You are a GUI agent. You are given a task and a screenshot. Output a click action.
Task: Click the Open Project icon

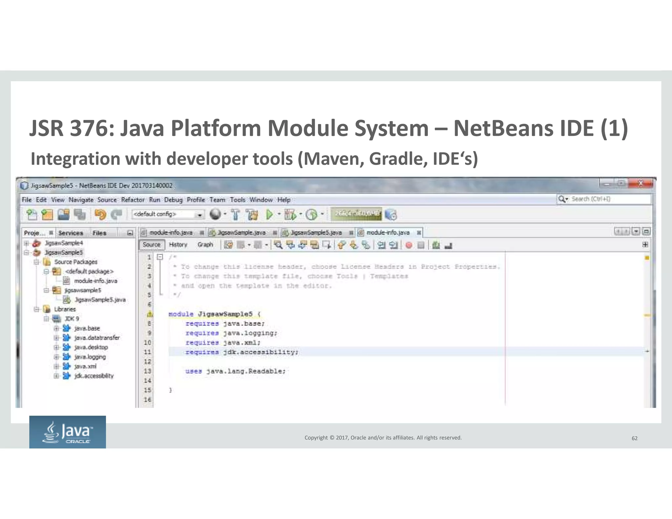64,215
